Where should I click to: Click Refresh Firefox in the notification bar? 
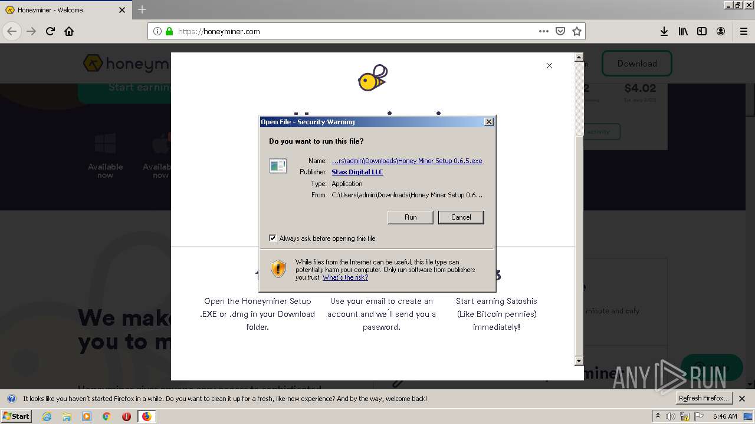point(704,398)
